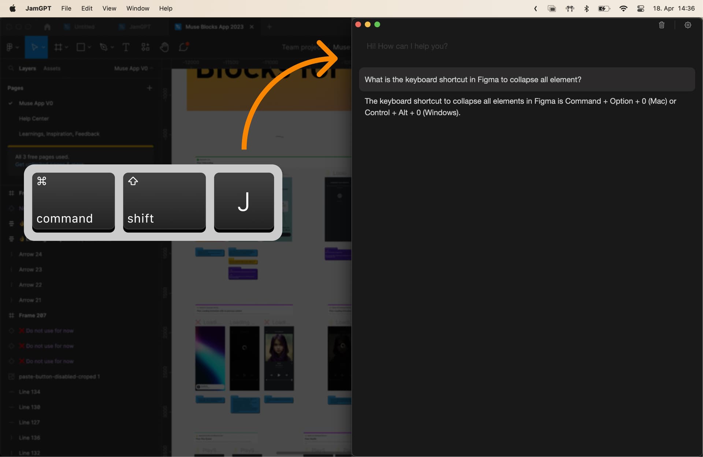Select the Arrow 23 layer
Viewport: 703px width, 457px height.
30,269
